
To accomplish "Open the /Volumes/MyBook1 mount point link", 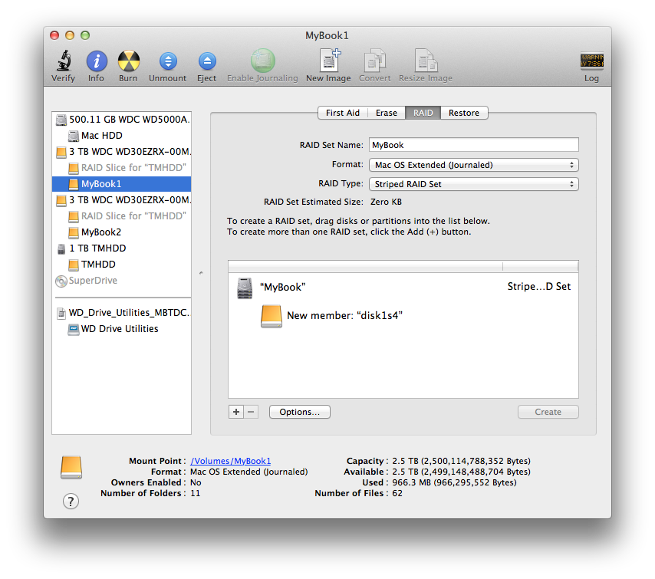I will (x=231, y=461).
